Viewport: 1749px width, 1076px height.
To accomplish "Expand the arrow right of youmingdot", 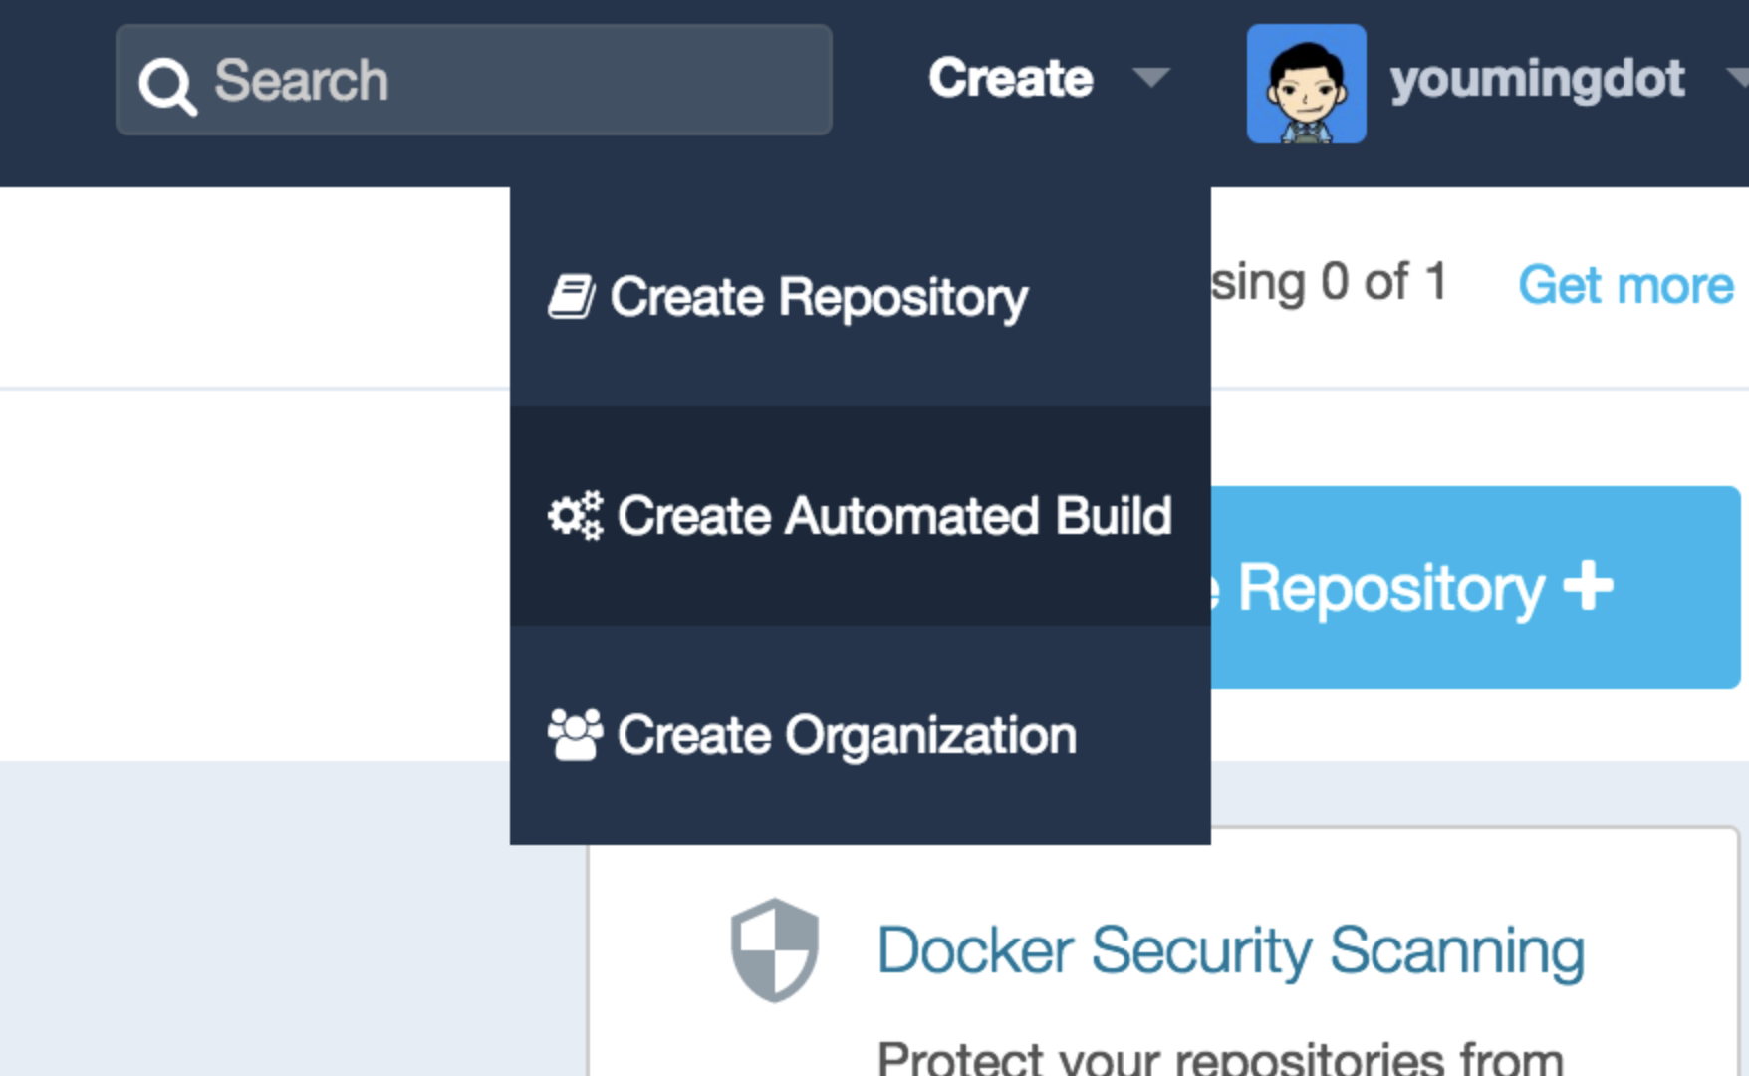I will 1737,78.
